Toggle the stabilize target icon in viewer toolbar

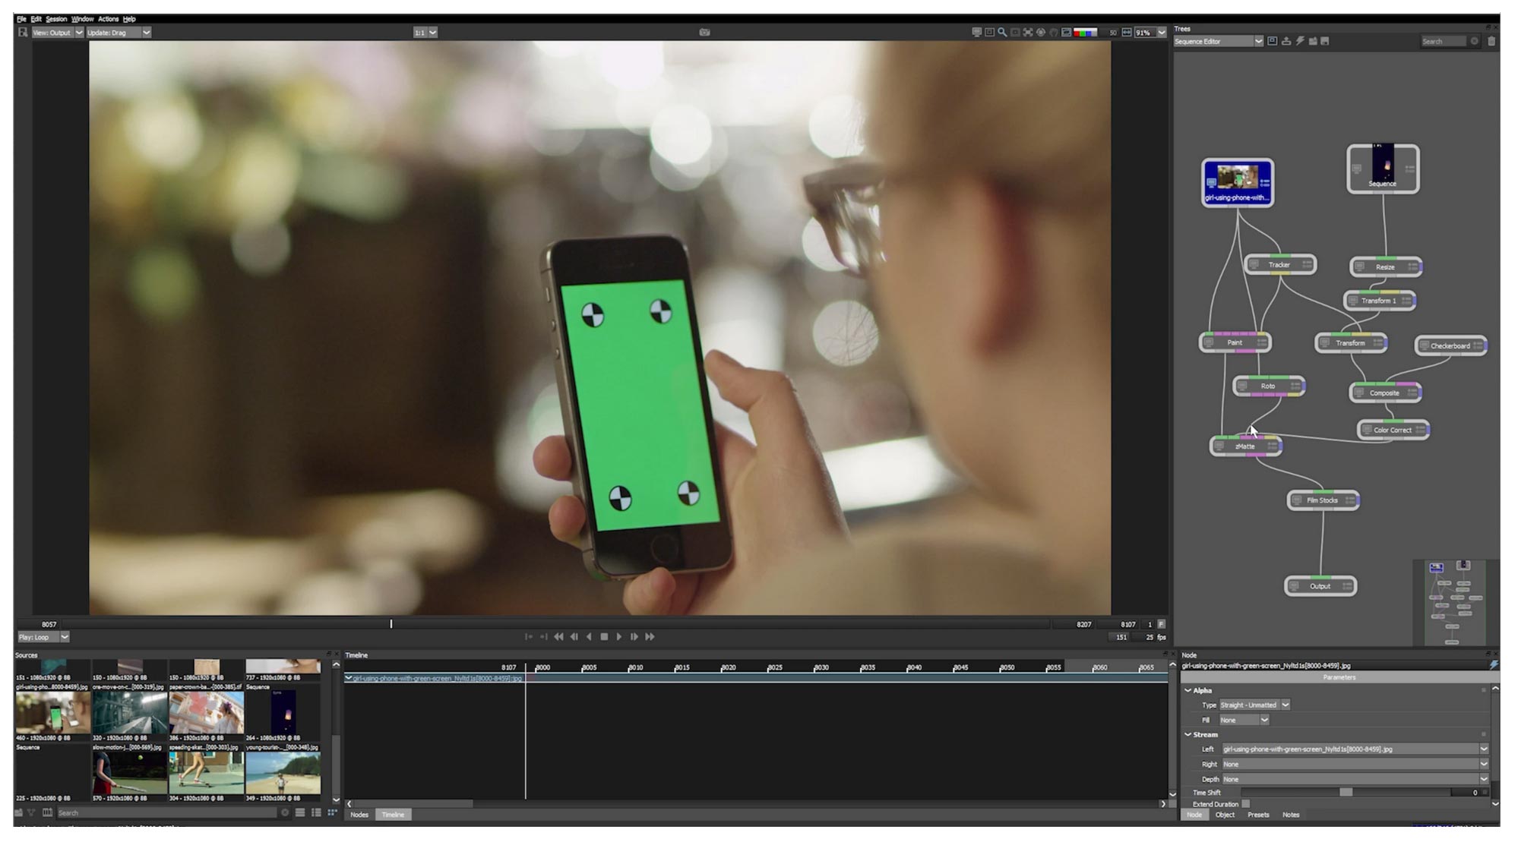(x=1041, y=33)
